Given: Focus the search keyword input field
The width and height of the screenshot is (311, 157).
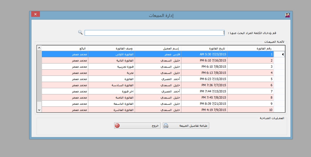Looking at the screenshot, I should (x=155, y=33).
